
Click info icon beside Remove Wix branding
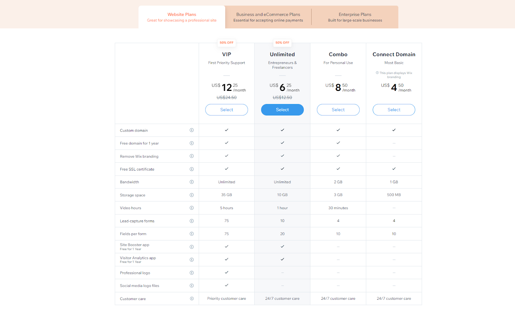pyautogui.click(x=192, y=156)
